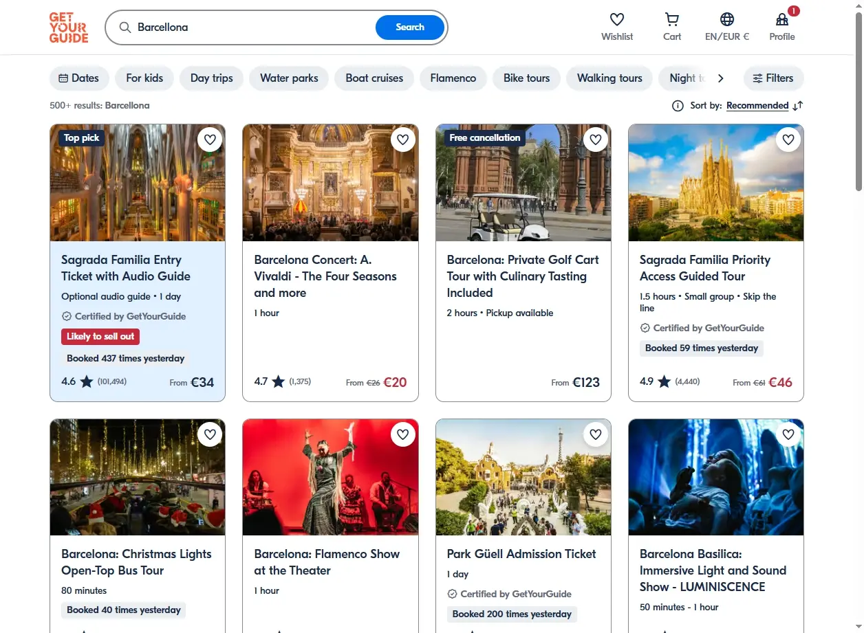This screenshot has height=633, width=864.
Task: Click the sort order arrows icon
Action: tap(798, 106)
